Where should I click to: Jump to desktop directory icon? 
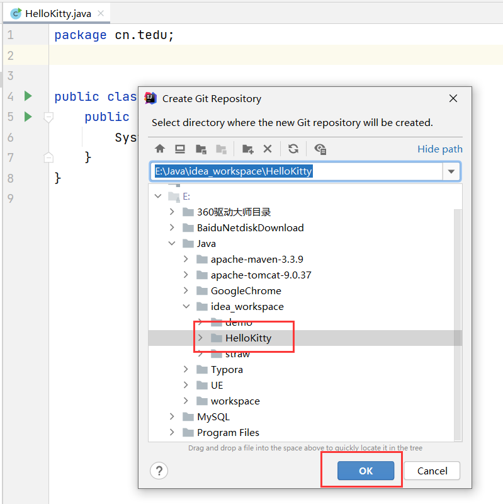click(180, 149)
